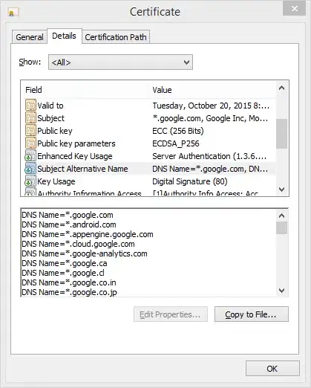Screen dimensions: 311x388
Task: Click field list scroll down arrow
Action: [281, 190]
